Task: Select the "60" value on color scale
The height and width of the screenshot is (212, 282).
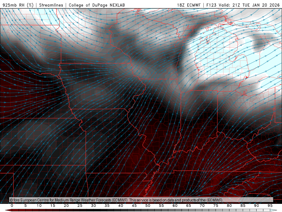Action: point(175,206)
